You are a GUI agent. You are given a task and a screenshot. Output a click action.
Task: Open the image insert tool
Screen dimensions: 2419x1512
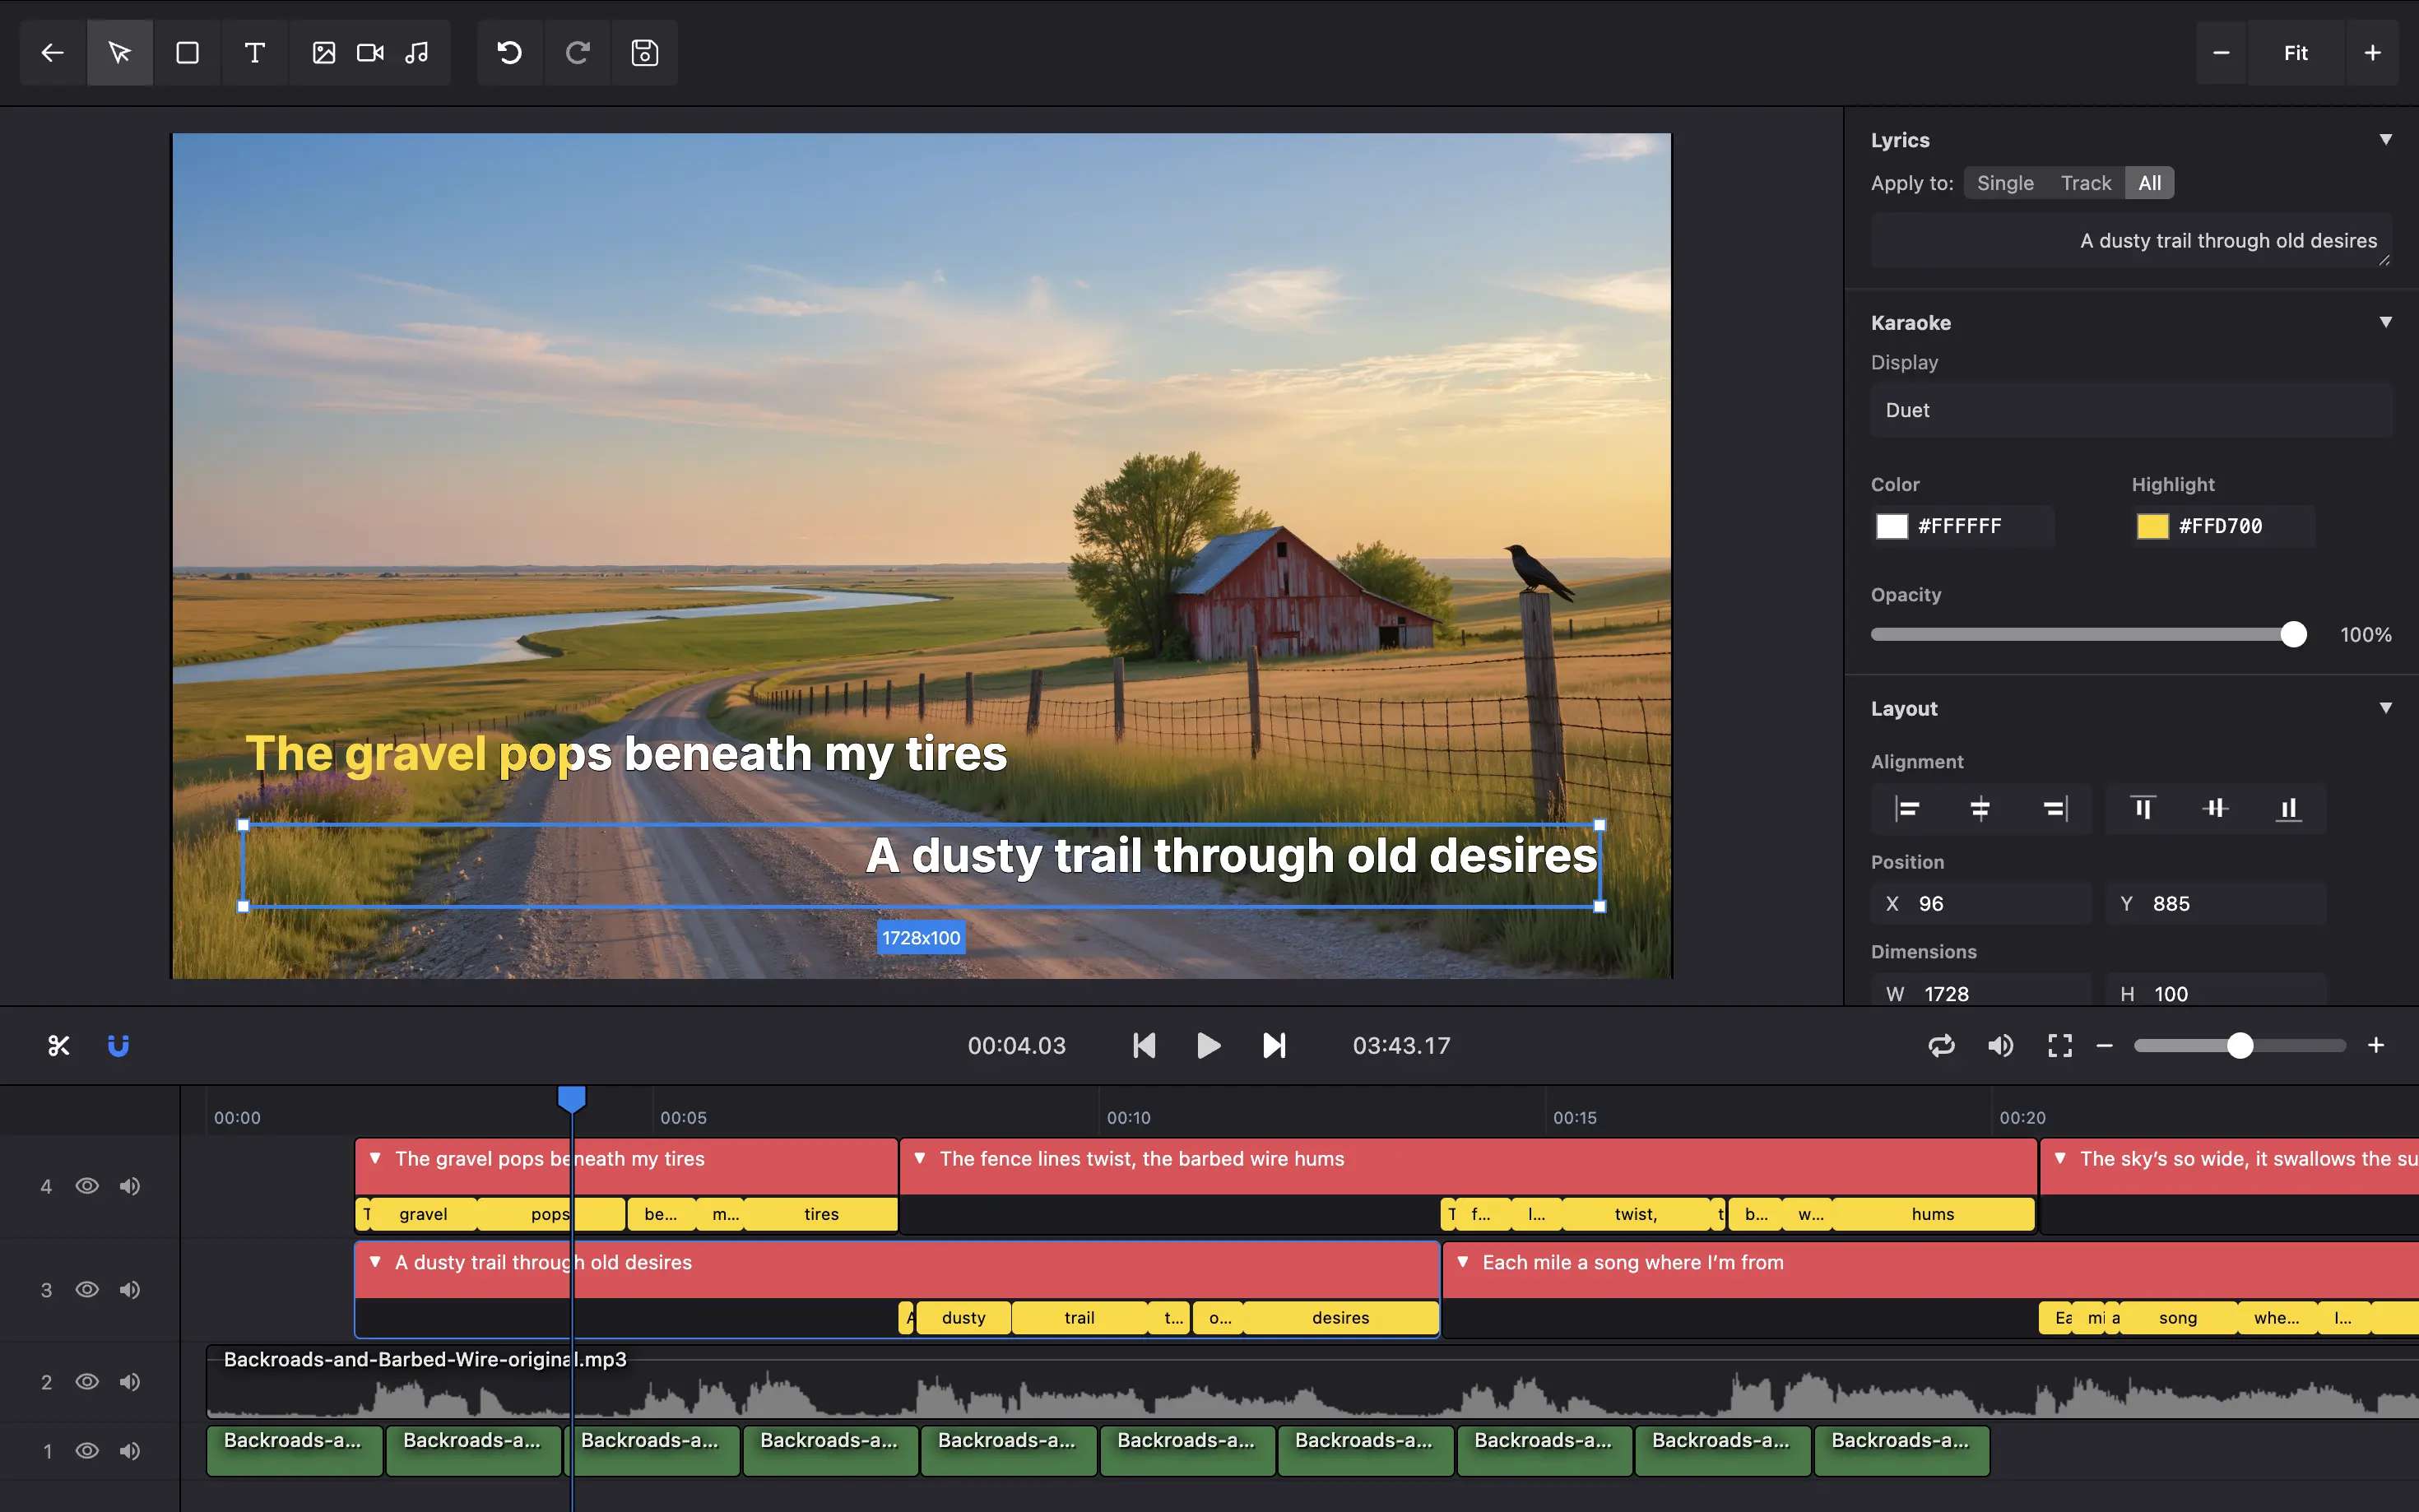tap(322, 52)
